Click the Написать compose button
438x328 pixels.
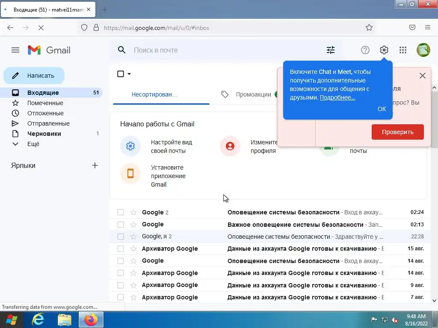pos(34,76)
